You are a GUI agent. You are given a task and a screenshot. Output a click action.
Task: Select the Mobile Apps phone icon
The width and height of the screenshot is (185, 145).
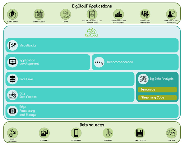click(x=76, y=133)
